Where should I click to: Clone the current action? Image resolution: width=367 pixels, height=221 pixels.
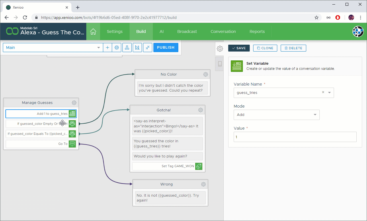pos(265,48)
